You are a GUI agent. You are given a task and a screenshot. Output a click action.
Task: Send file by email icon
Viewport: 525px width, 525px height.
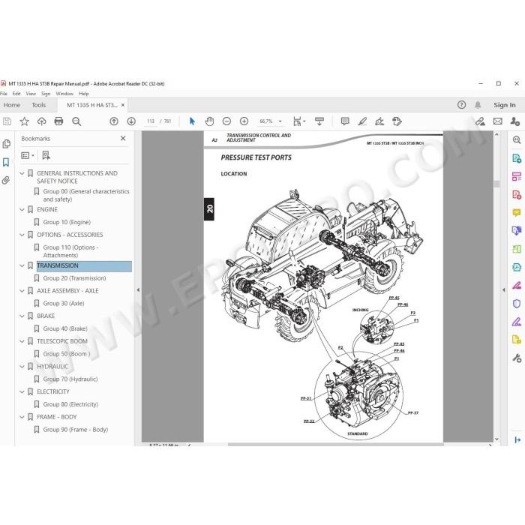(x=498, y=121)
